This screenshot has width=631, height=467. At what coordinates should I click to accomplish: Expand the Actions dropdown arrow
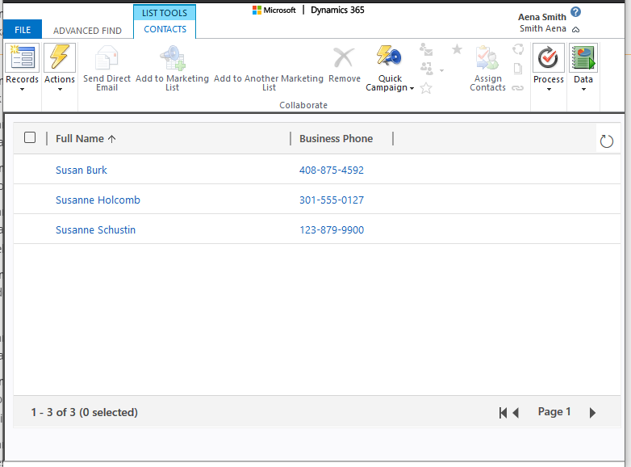coord(60,90)
